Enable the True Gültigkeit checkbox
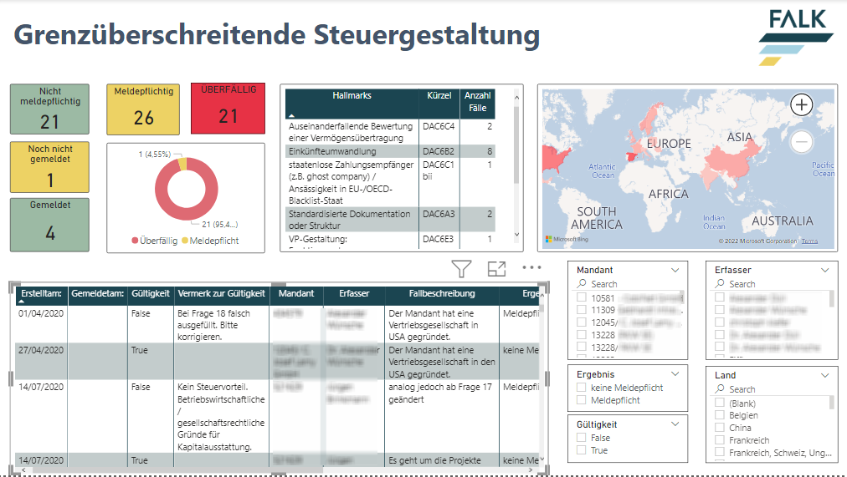847x477 pixels. (x=582, y=450)
